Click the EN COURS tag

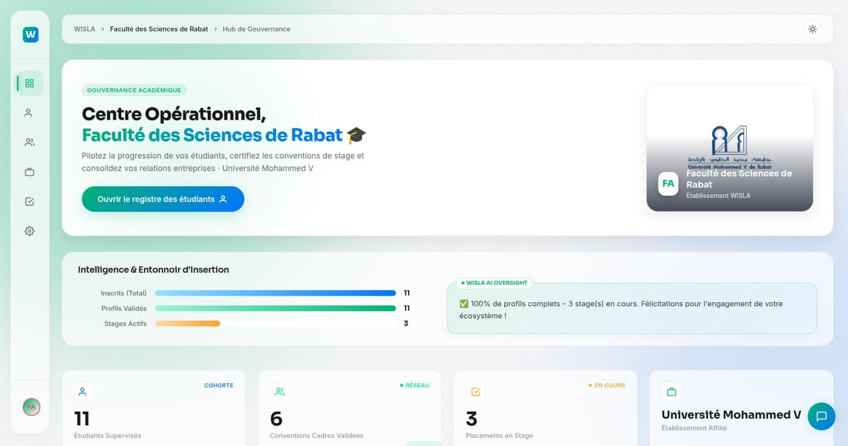click(607, 386)
